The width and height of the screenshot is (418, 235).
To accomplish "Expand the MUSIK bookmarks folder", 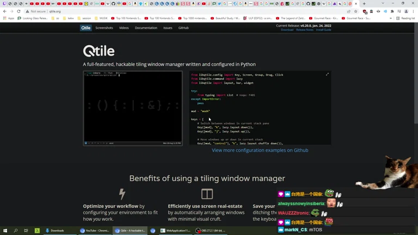I will click(102, 18).
